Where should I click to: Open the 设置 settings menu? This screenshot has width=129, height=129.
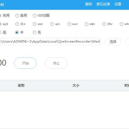coord(118,4)
